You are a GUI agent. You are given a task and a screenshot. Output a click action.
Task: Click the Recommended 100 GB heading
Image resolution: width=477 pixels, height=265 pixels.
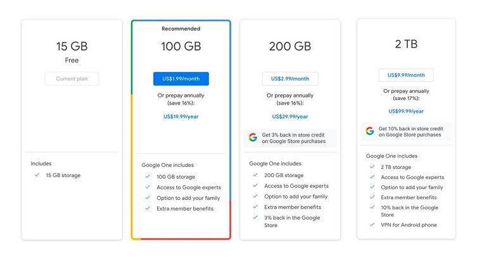click(181, 46)
